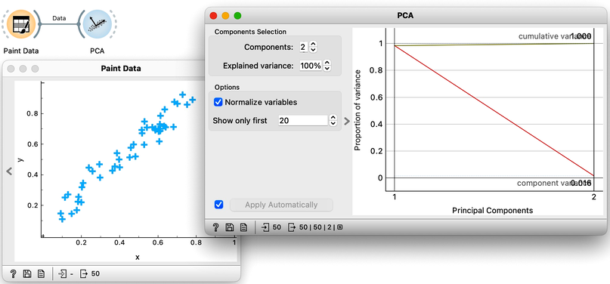This screenshot has height=284, width=610.
Task: Open help icon in PCA status bar
Action: pos(215,227)
